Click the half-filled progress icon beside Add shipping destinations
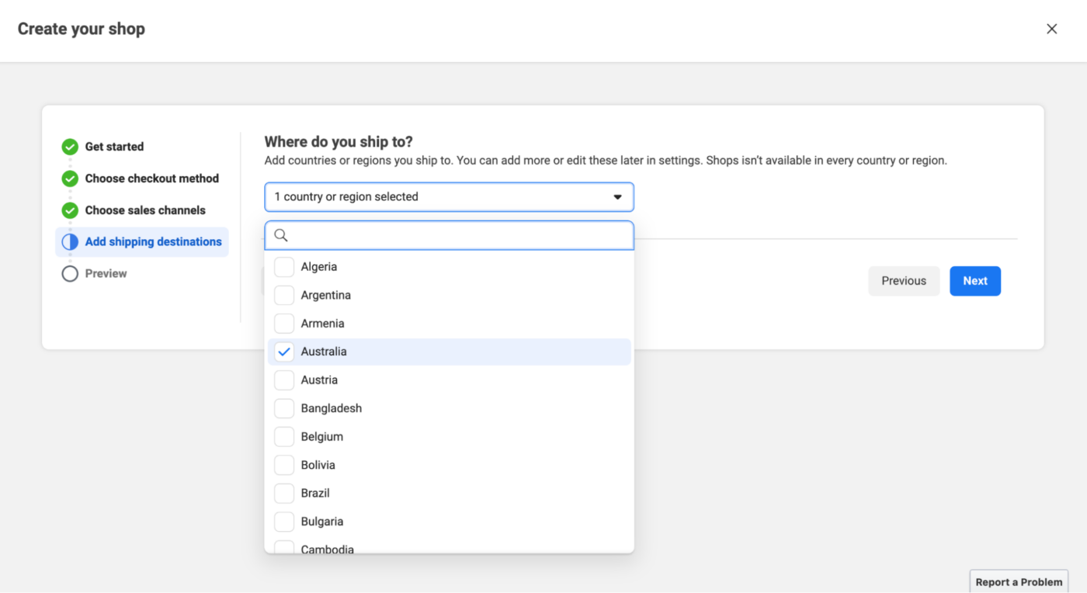The image size is (1087, 593). (69, 241)
